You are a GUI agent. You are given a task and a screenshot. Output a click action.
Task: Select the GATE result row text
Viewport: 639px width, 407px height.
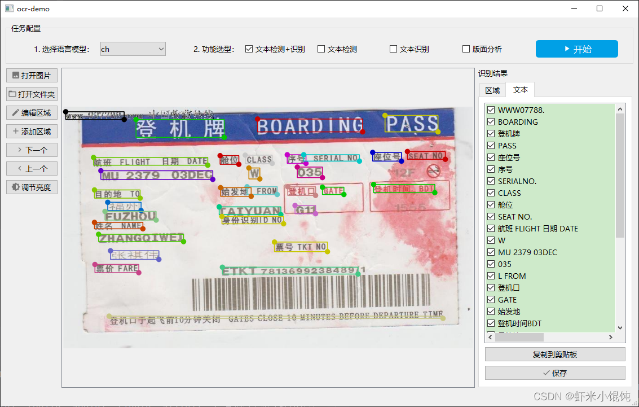tap(508, 299)
